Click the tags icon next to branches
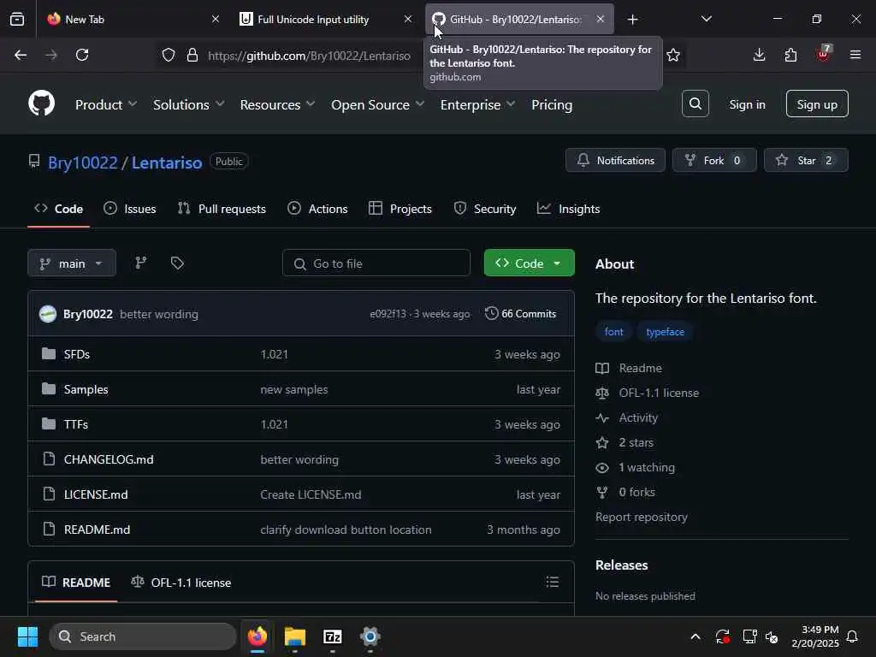The height and width of the screenshot is (657, 876). (177, 263)
